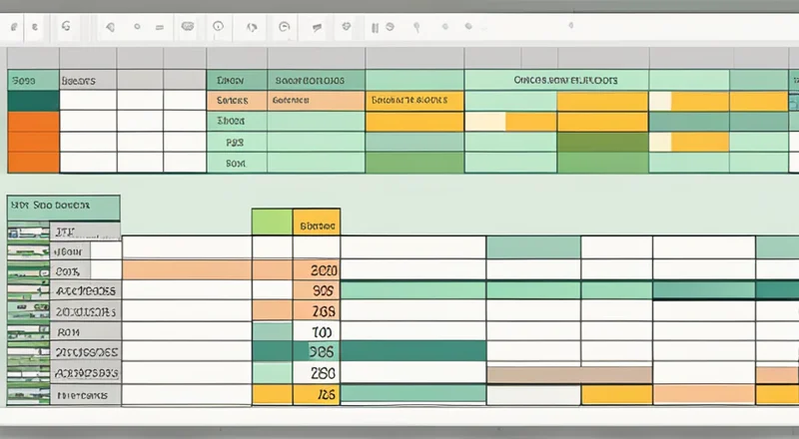Viewport: 799px width, 439px height.
Task: Select the orange 'Sbatoo' column header
Action: pos(318,222)
